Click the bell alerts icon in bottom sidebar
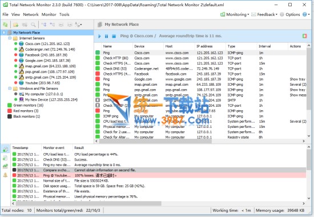The image size is (314, 217). pyautogui.click(x=5, y=175)
